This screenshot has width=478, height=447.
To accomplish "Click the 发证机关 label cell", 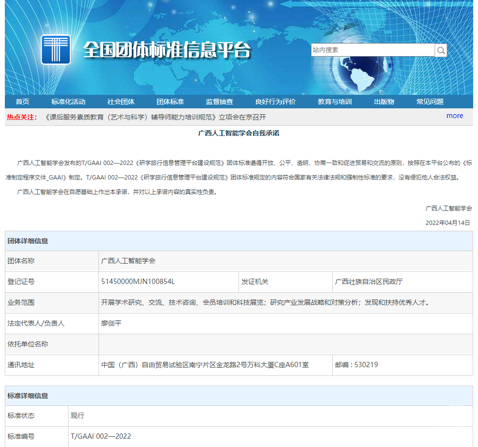I will click(x=285, y=282).
